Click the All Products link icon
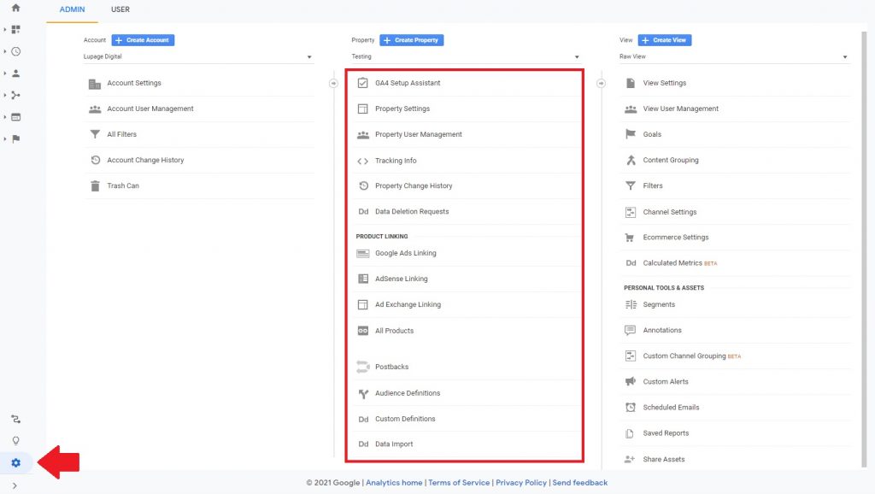 [x=362, y=331]
